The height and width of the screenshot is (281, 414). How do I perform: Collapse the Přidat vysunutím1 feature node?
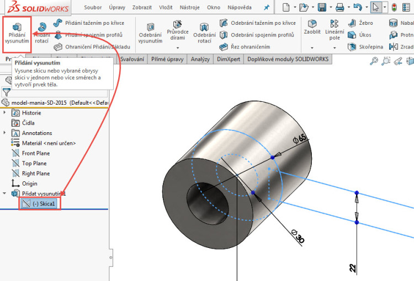4,193
